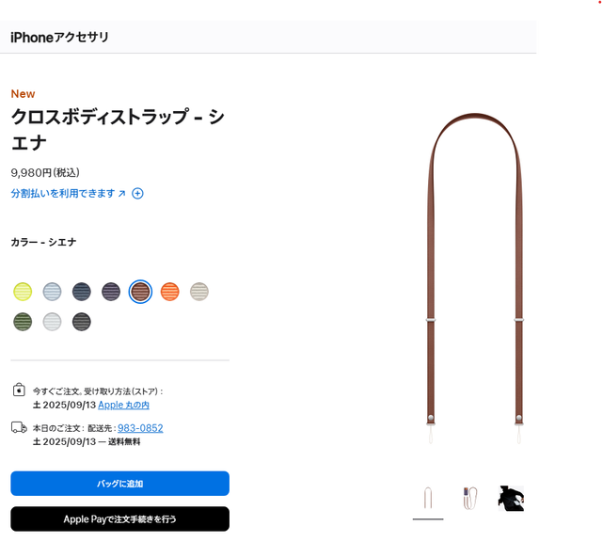
Task: Choose the purple color swatch
Action: pyautogui.click(x=111, y=292)
